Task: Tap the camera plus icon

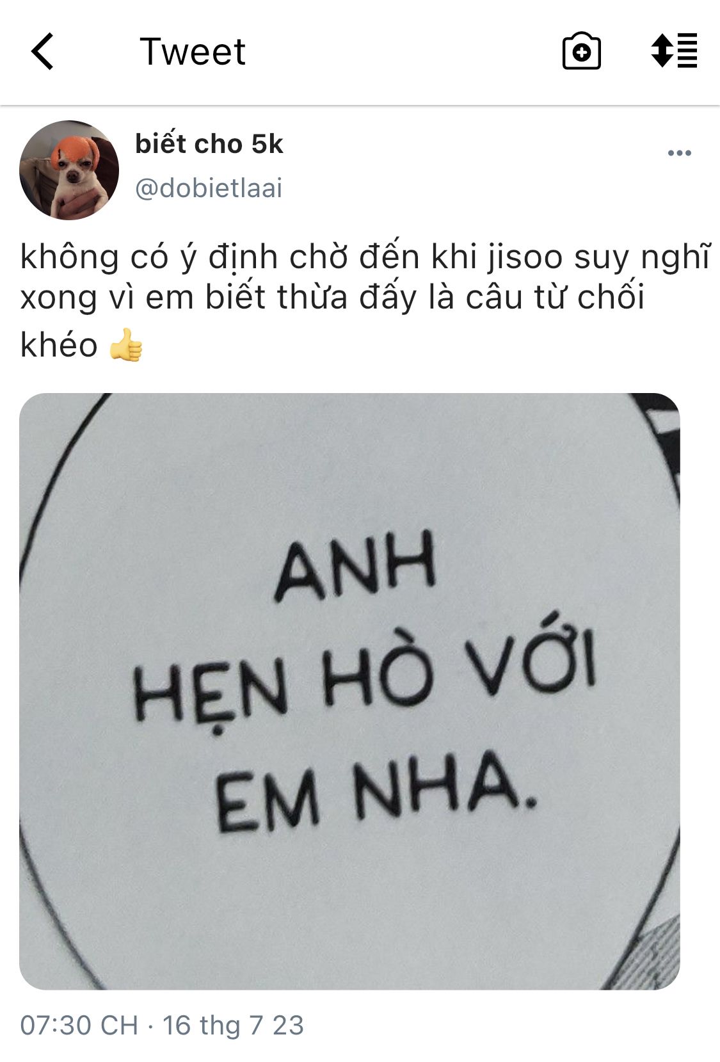Action: (x=581, y=51)
